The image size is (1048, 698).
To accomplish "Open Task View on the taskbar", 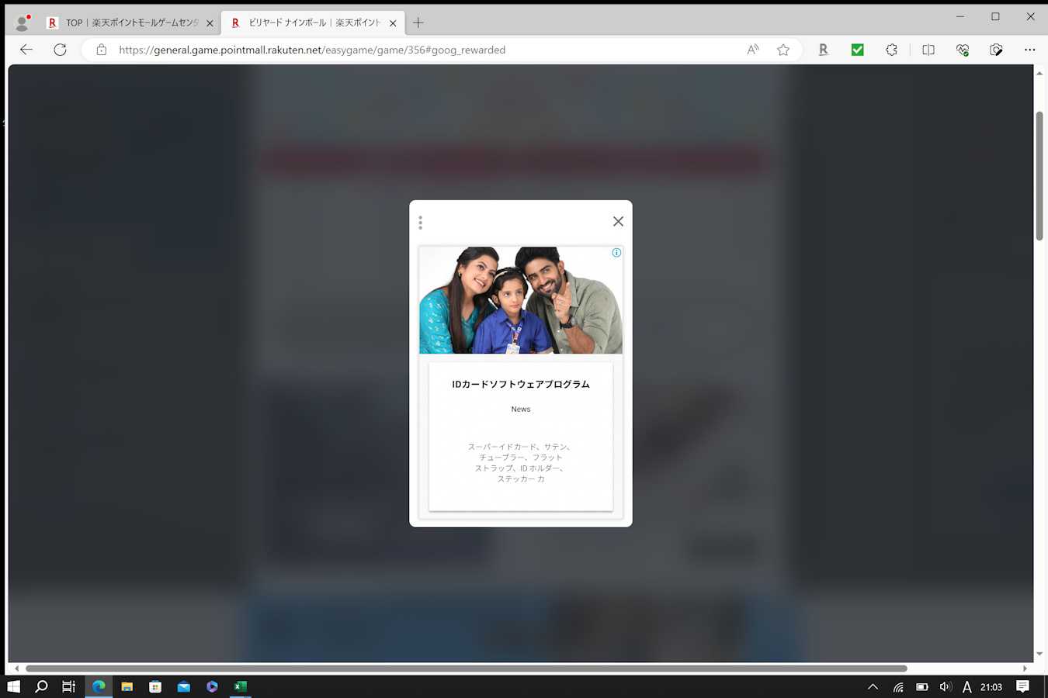I will (69, 686).
